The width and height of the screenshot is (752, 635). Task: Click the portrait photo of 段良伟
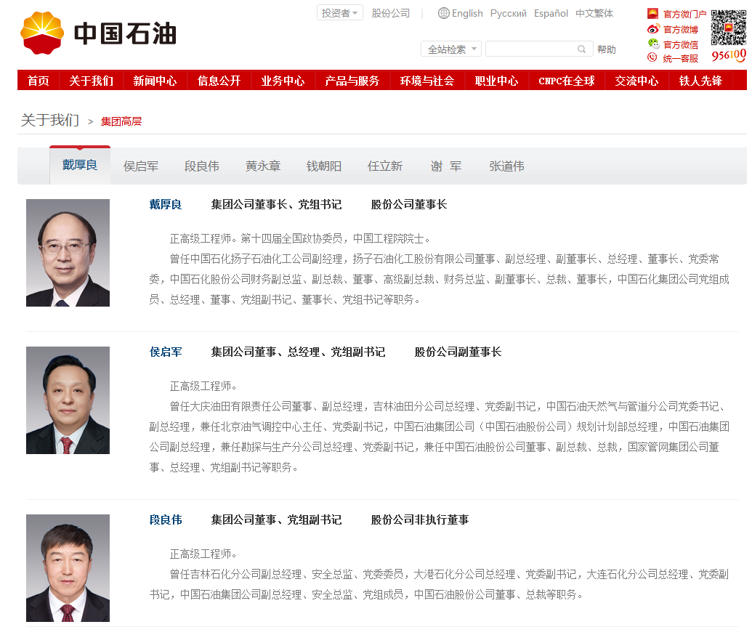pos(68,568)
